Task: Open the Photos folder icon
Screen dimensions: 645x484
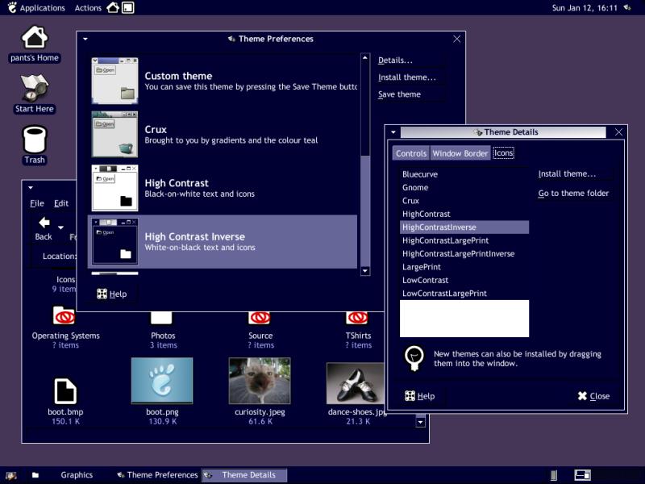Action: (162, 317)
